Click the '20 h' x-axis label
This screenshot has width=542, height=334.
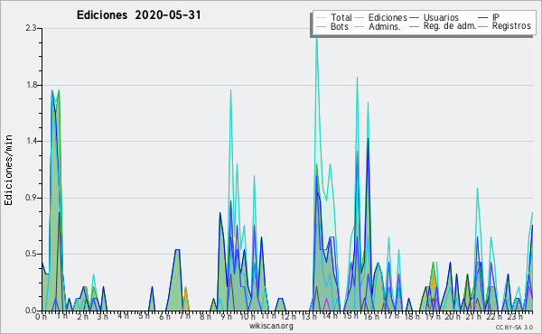453,317
